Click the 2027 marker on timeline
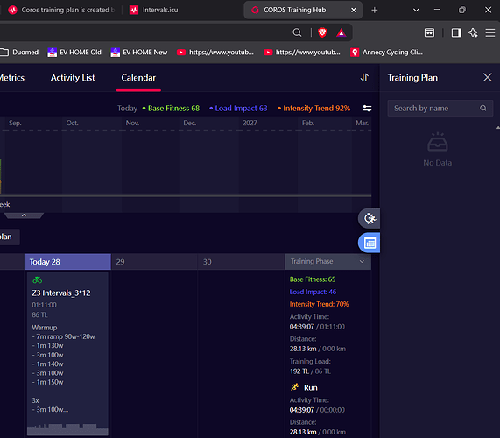 point(250,124)
